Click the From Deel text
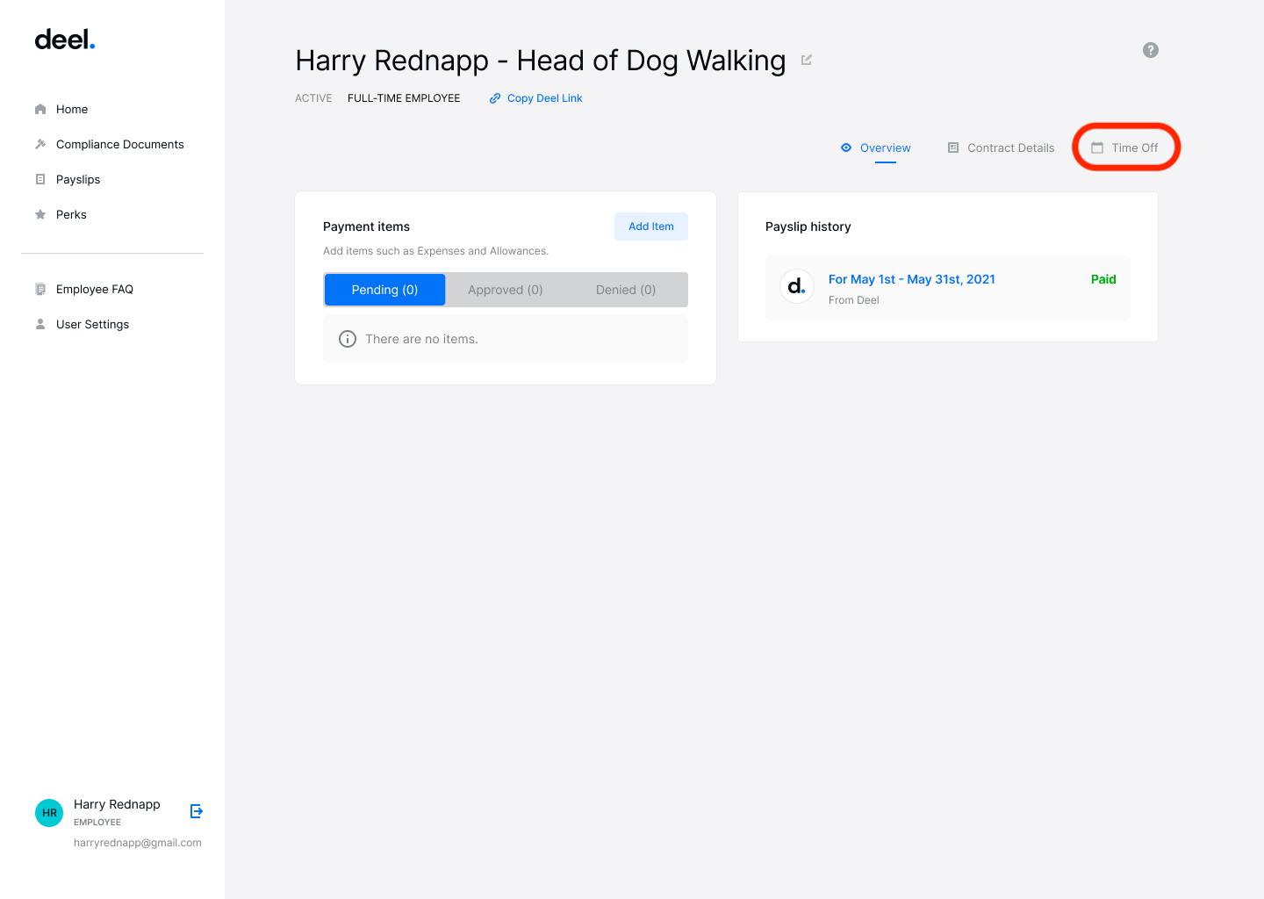The image size is (1264, 899). click(x=854, y=300)
